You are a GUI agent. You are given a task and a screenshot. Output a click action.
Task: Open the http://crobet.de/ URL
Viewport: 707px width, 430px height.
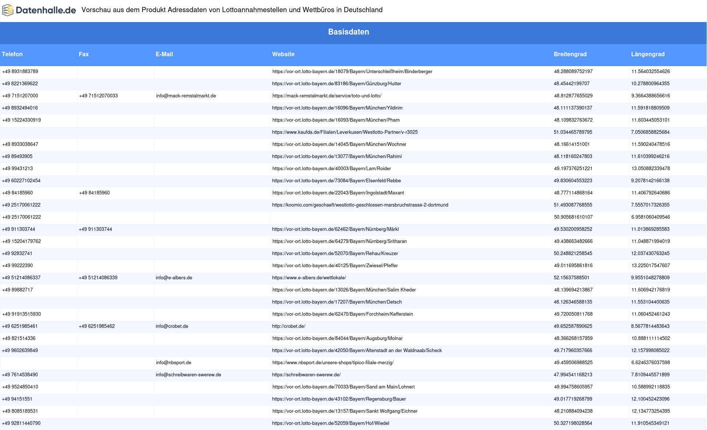[x=289, y=326]
